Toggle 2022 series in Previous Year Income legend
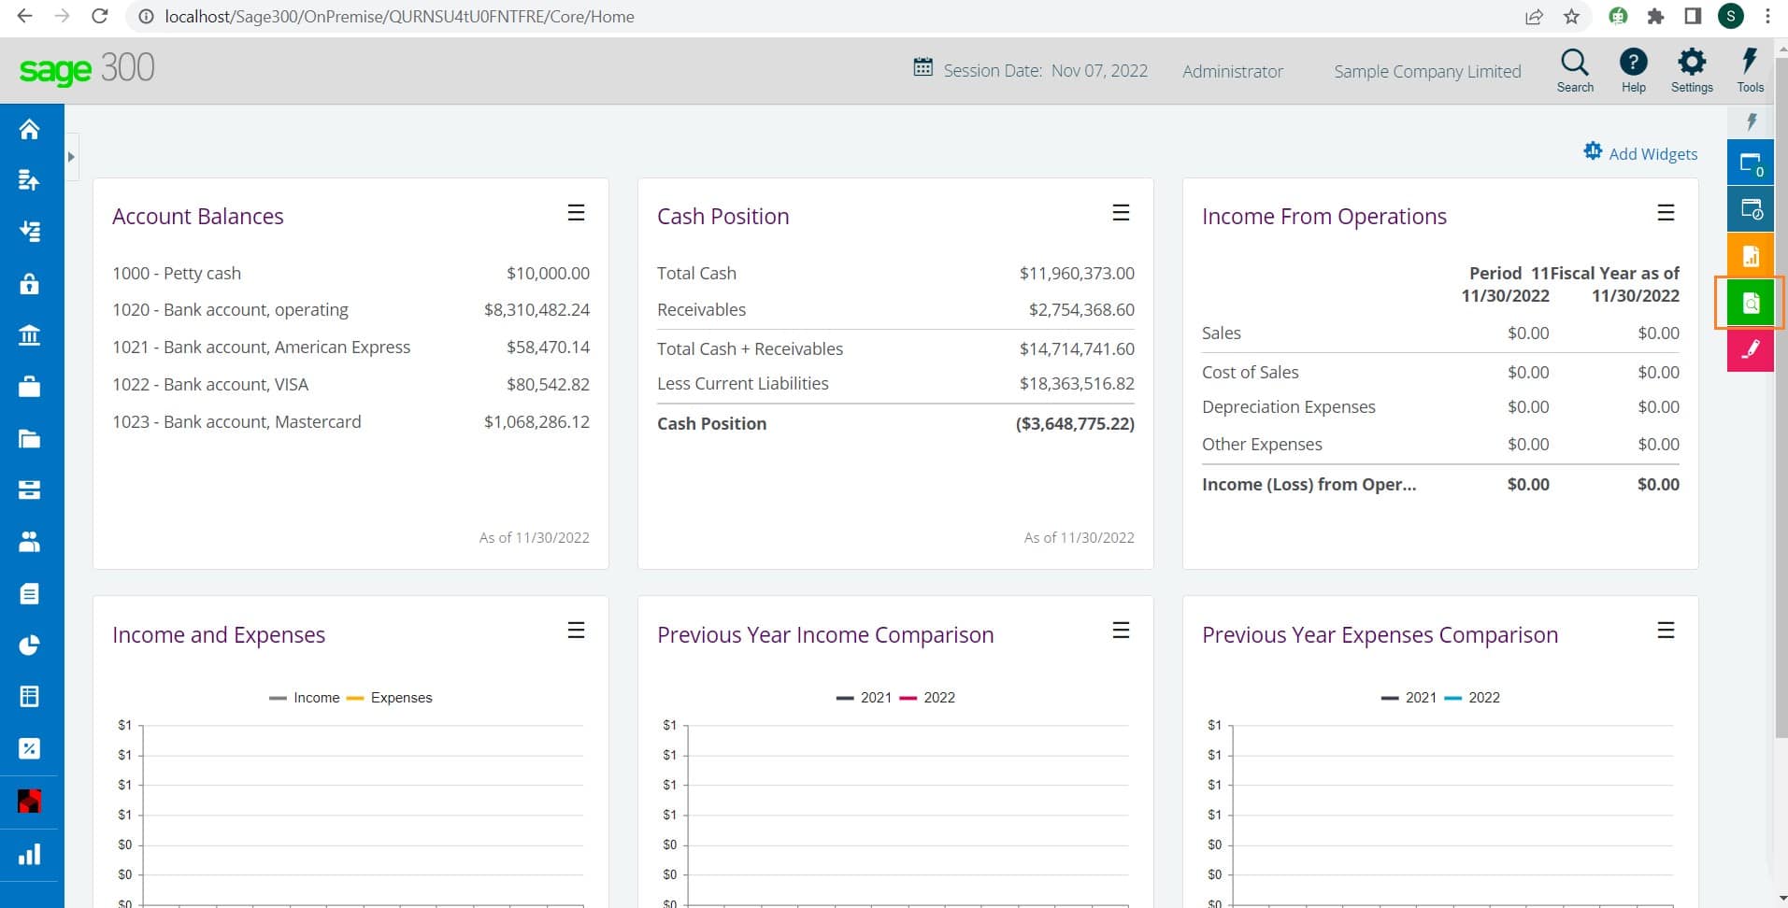 click(927, 698)
